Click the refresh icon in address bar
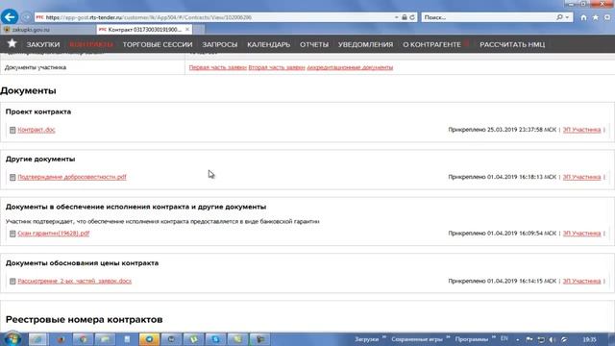This screenshot has width=615, height=346. (412, 17)
